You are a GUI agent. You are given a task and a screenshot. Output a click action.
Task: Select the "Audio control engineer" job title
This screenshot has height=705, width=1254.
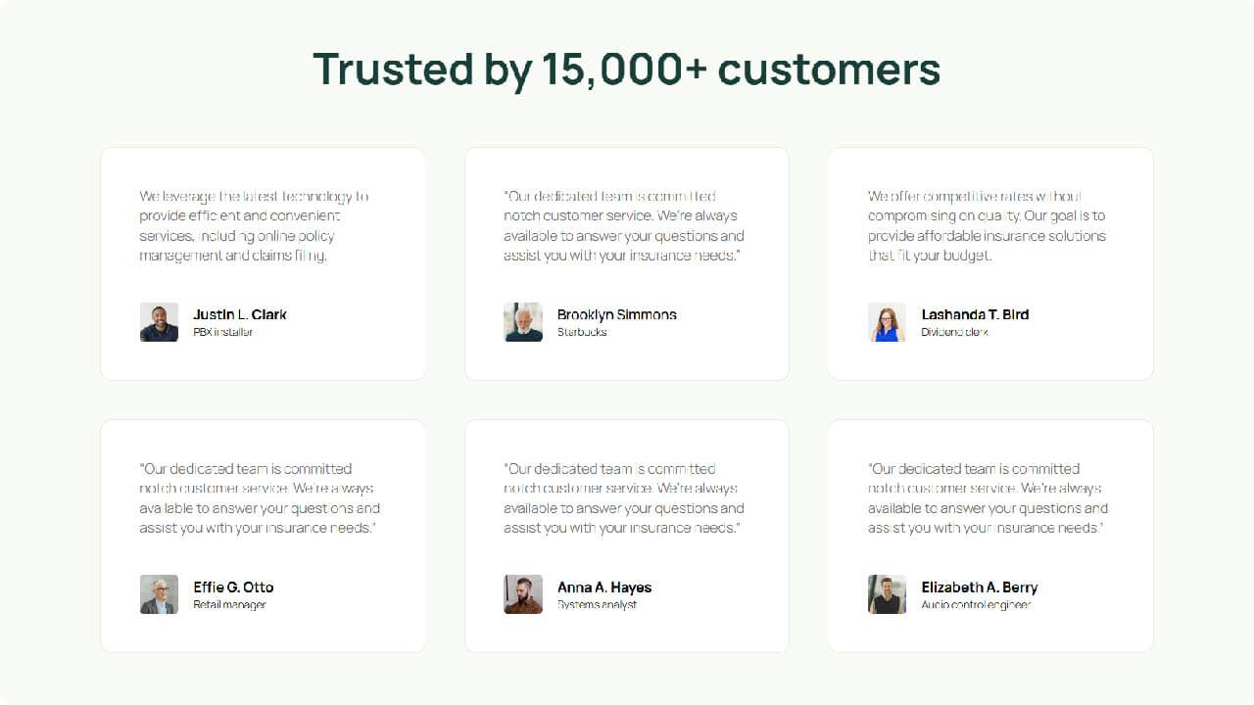(976, 604)
